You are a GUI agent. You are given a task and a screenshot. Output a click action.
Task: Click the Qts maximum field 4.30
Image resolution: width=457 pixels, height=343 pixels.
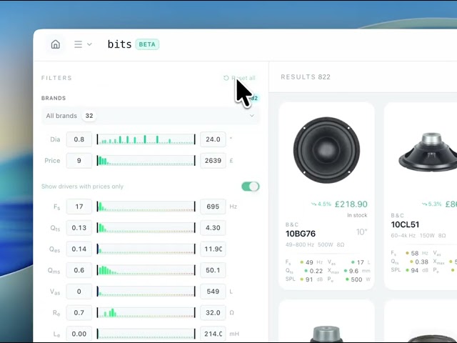click(213, 228)
